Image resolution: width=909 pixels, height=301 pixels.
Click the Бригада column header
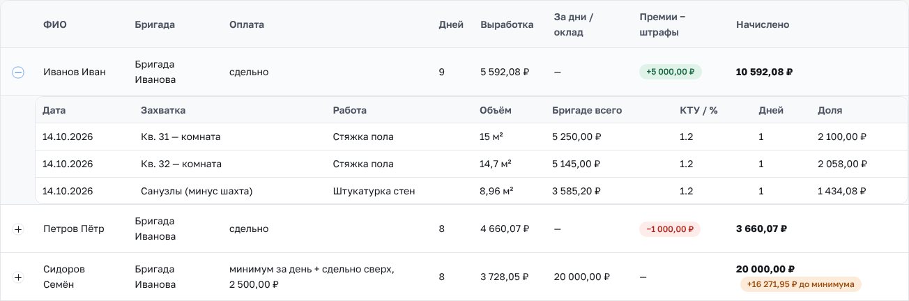(155, 24)
